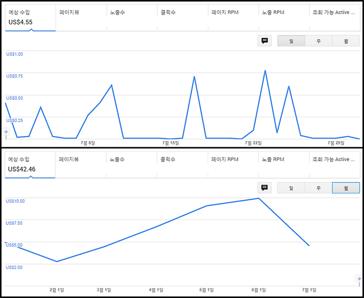Click the 5월 1일 axis label
Viewport: 364px width, 298px height.
(x=207, y=290)
